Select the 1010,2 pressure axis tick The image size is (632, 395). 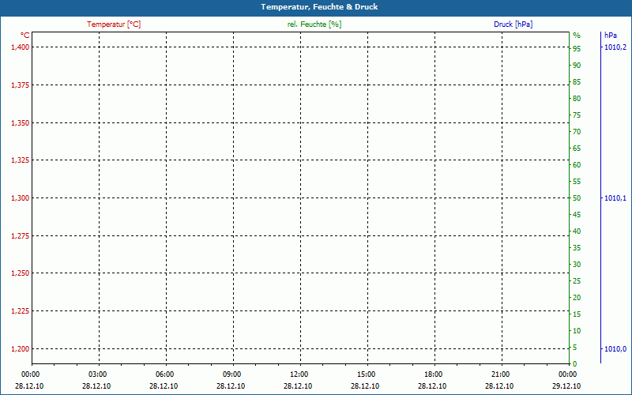point(615,47)
